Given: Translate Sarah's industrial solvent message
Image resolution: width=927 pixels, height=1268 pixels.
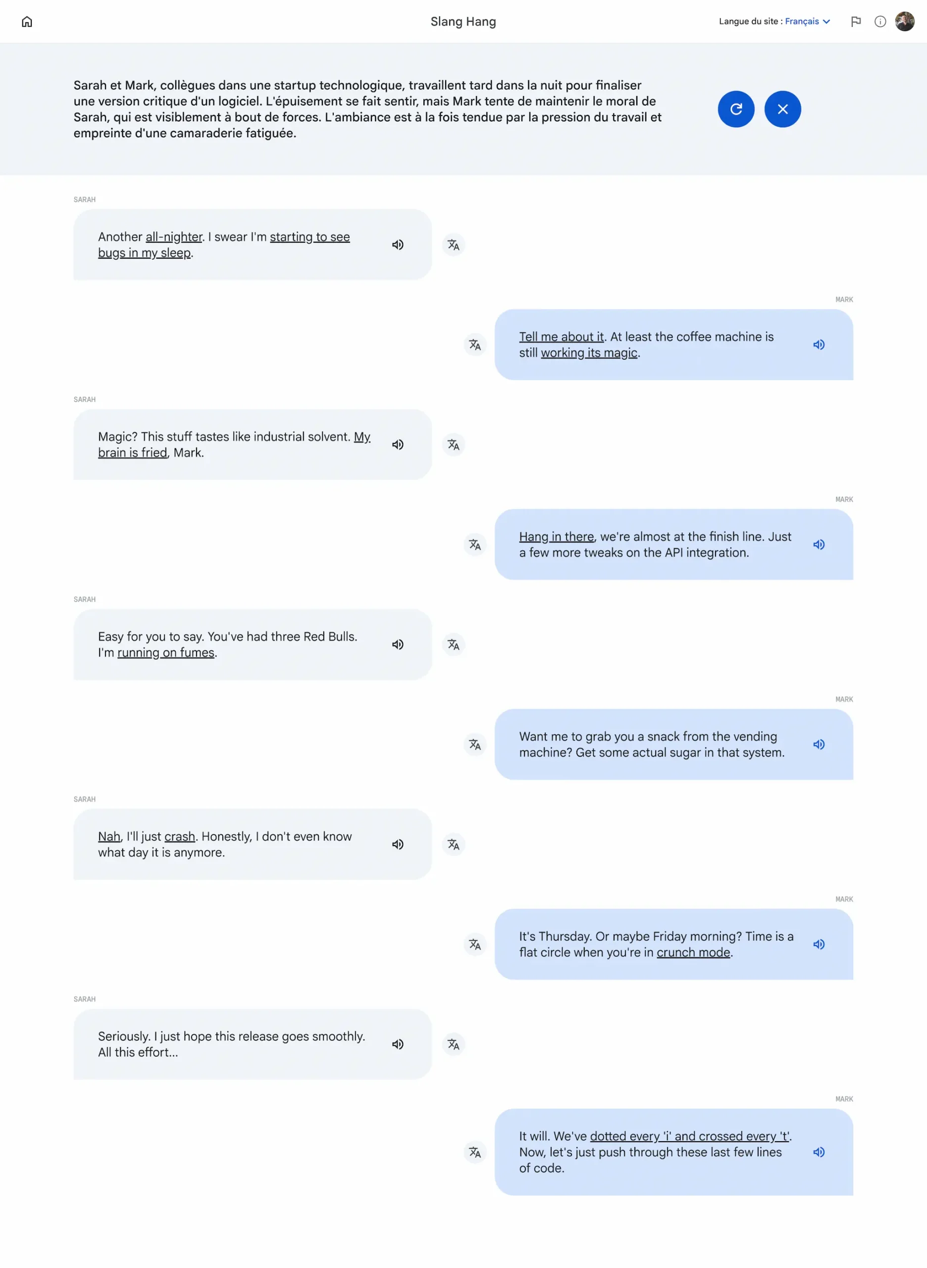Looking at the screenshot, I should pyautogui.click(x=454, y=445).
